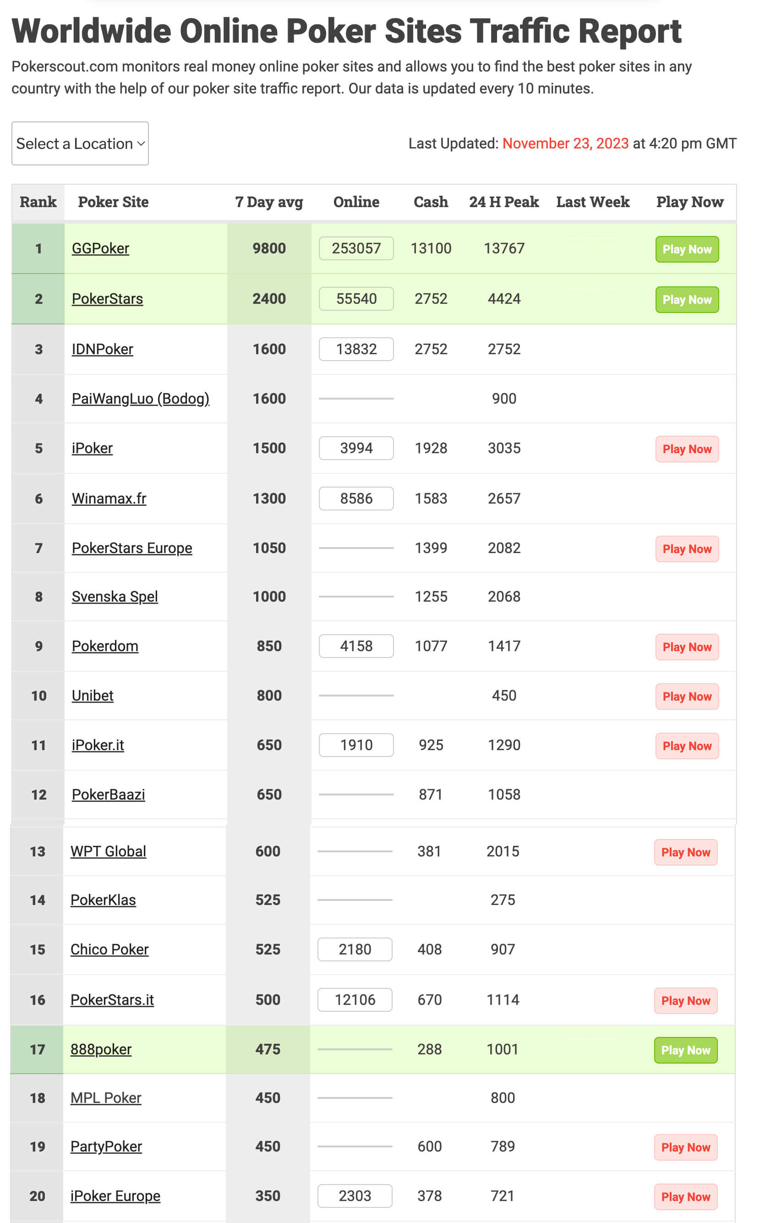Sort by the 7 Day avg header
Viewport: 760px width, 1223px height.
tap(269, 202)
